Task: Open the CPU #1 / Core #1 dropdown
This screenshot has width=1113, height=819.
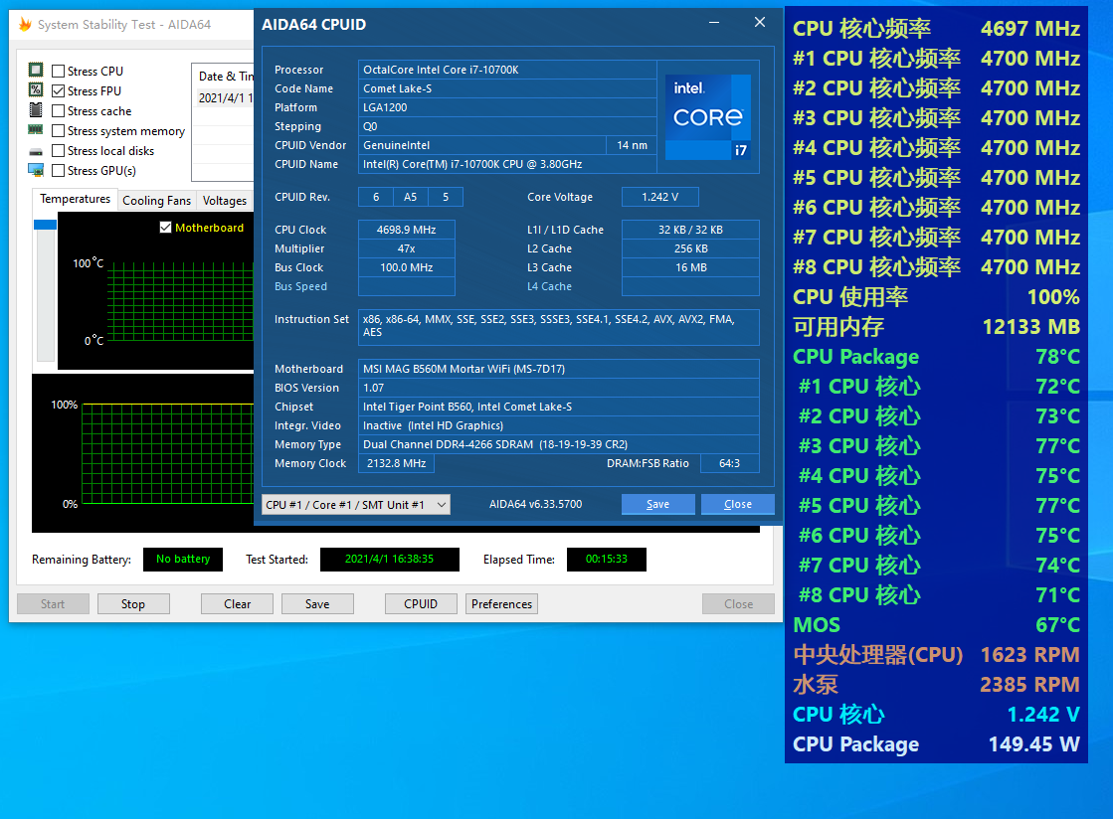Action: (x=355, y=505)
